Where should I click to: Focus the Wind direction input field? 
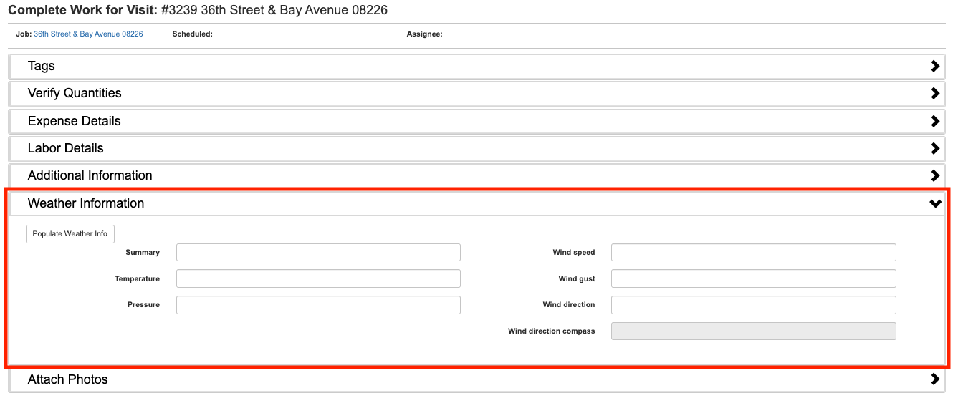(753, 305)
